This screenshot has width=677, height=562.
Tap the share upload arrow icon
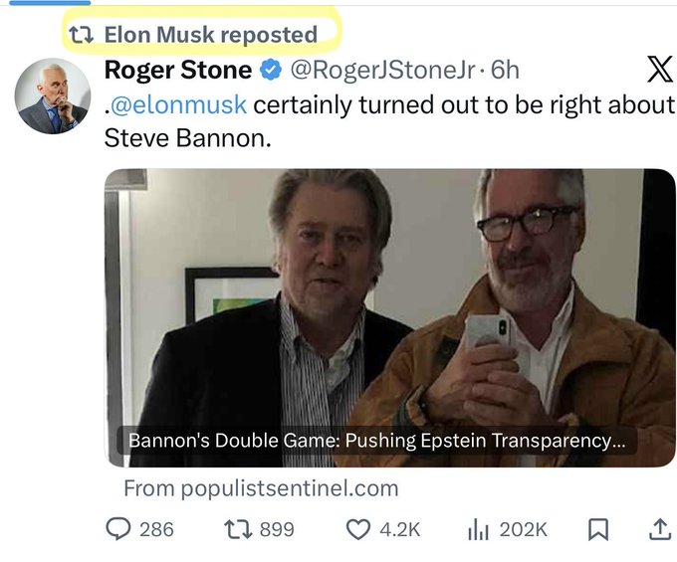[x=658, y=529]
